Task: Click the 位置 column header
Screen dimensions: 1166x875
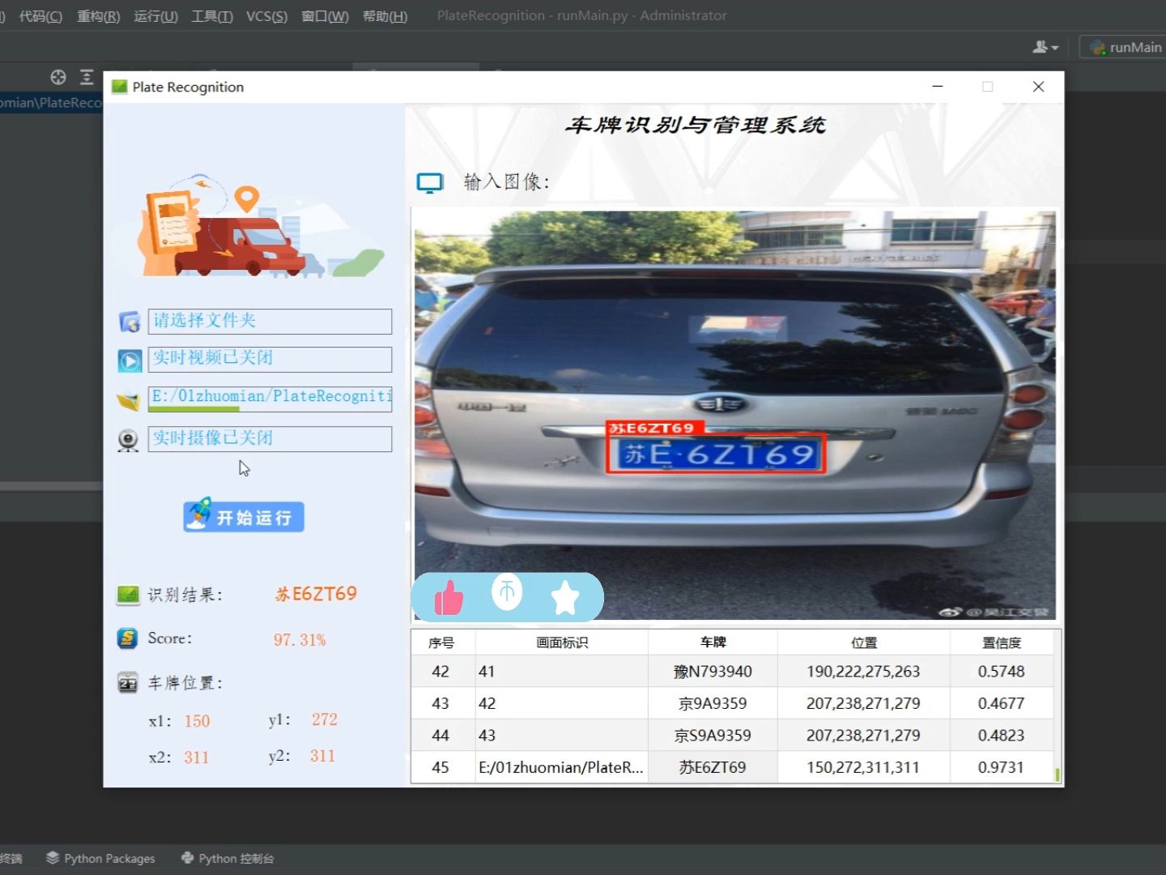Action: [x=863, y=642]
